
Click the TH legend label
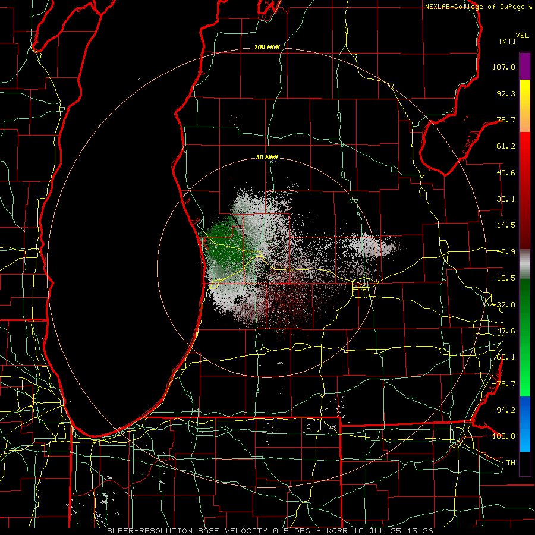click(511, 462)
